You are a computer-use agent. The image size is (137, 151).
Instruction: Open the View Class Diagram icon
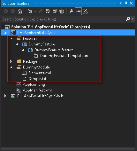click(x=85, y=11)
